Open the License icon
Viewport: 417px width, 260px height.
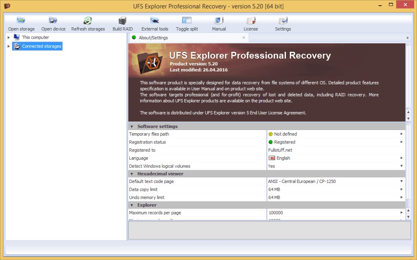pyautogui.click(x=251, y=20)
